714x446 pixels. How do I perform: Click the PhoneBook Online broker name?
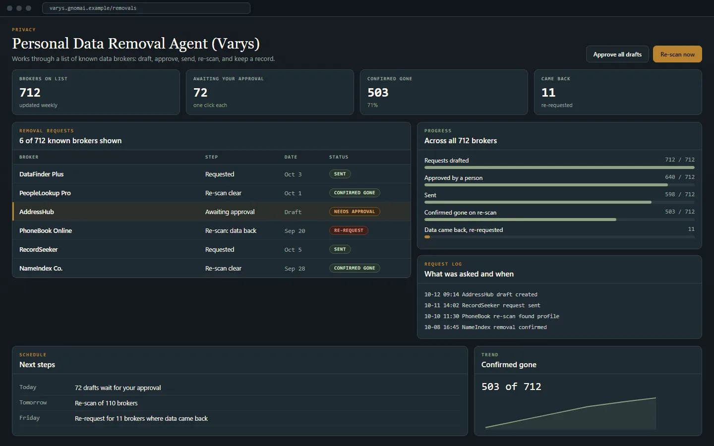pyautogui.click(x=46, y=230)
